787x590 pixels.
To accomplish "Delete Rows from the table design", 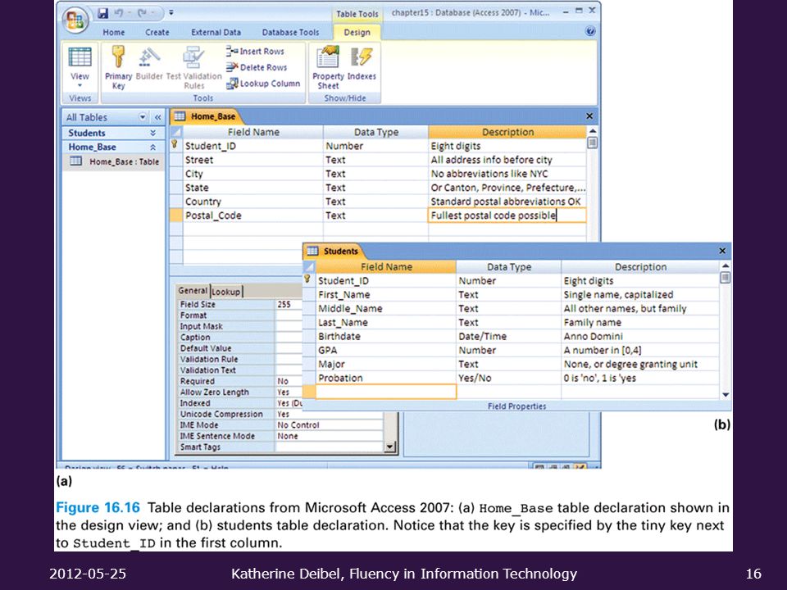I will (257, 67).
